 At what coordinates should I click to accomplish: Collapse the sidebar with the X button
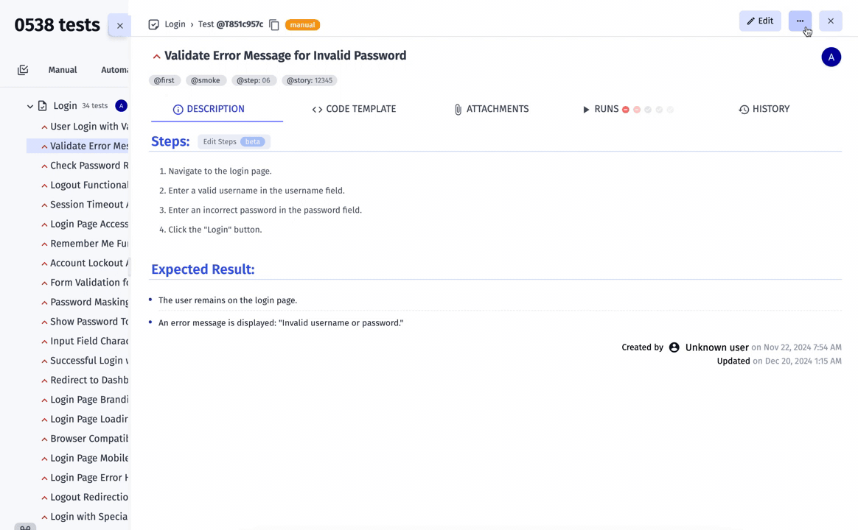coord(120,26)
